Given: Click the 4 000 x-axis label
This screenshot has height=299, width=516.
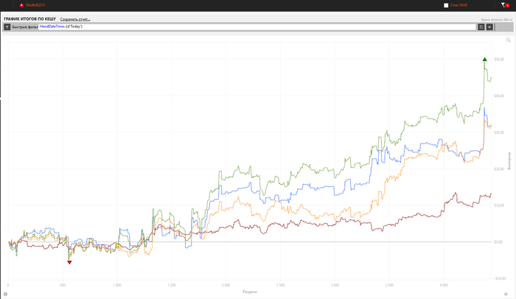Looking at the screenshot, I should [444, 285].
